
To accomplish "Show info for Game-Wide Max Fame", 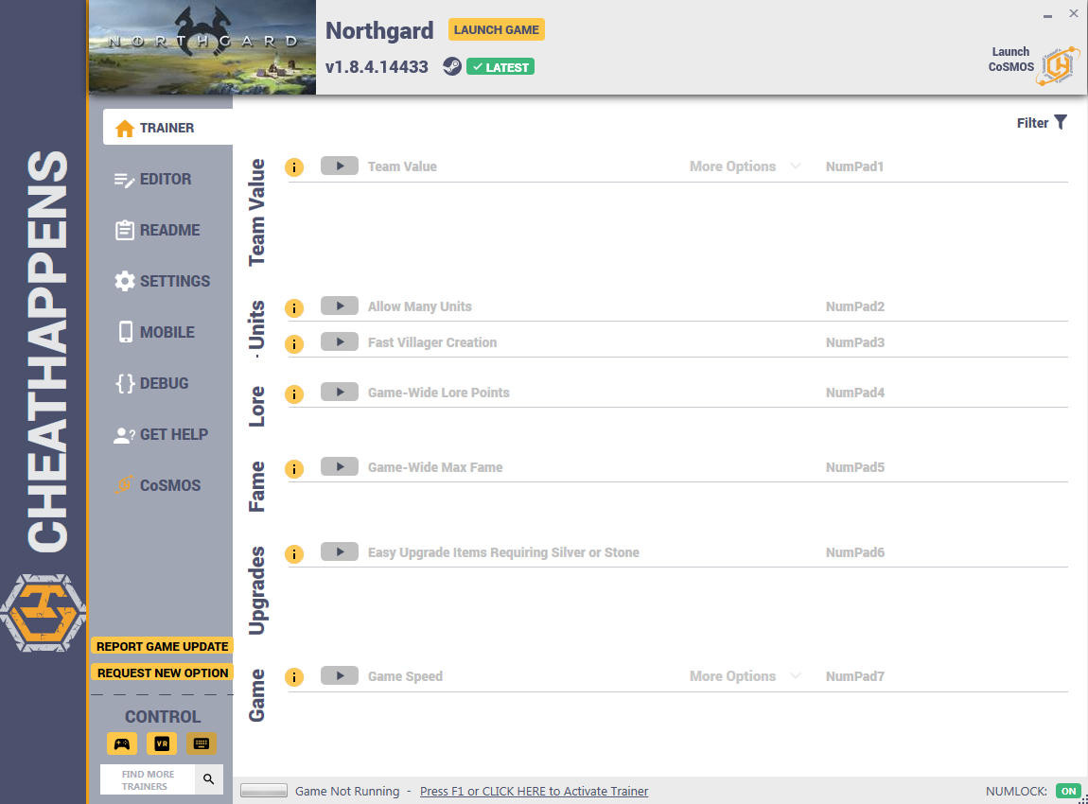I will tap(294, 469).
